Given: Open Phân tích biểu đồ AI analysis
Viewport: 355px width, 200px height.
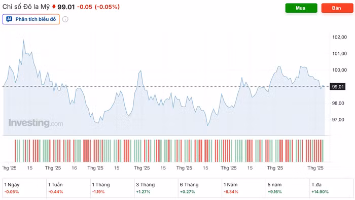Looking at the screenshot, I should click(31, 19).
